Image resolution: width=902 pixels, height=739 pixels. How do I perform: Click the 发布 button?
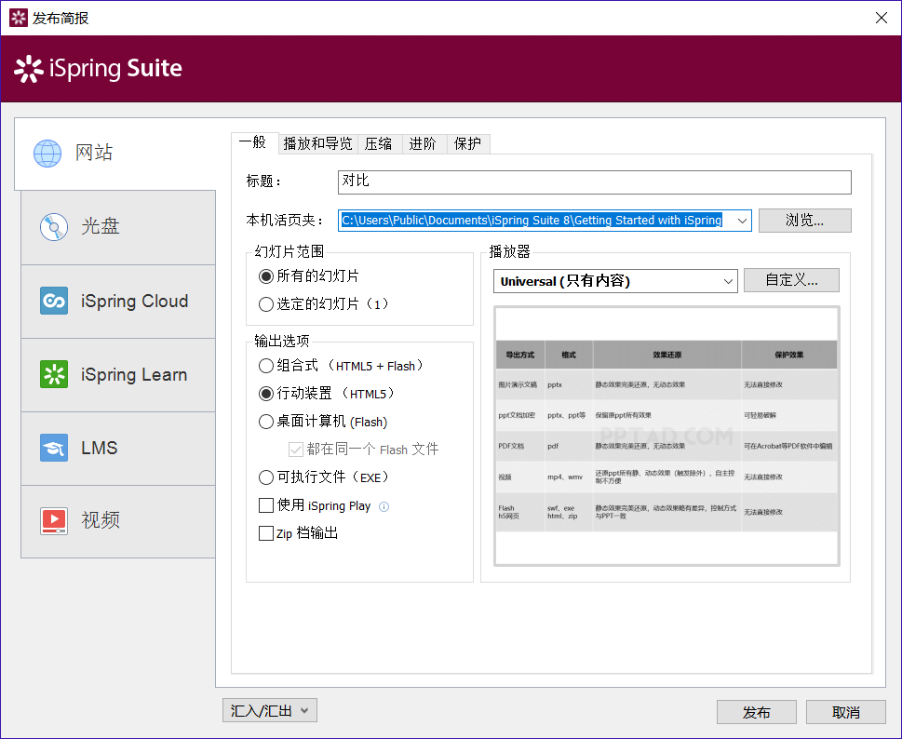point(757,713)
